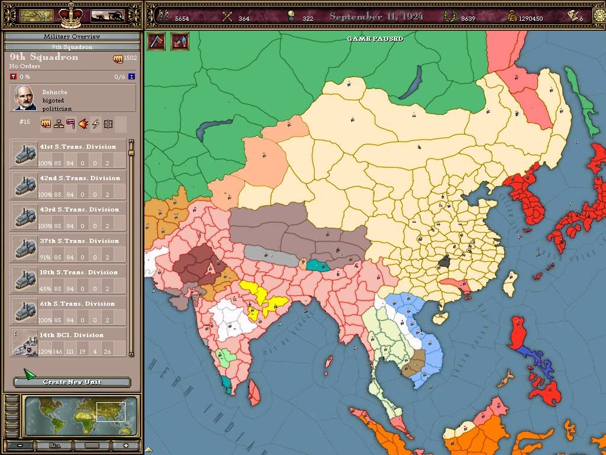Screen dimensions: 606x455
Task: Click the money bag treasury icon
Action: point(512,16)
